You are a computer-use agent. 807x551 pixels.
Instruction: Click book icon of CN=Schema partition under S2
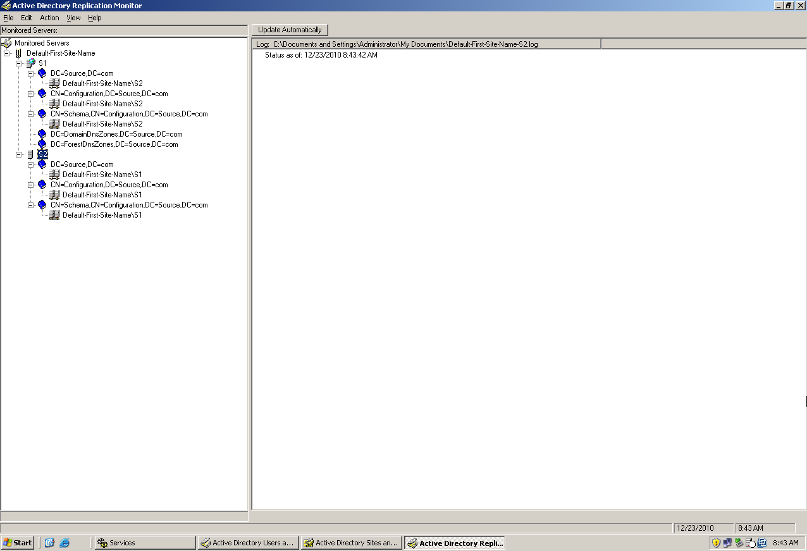42,205
